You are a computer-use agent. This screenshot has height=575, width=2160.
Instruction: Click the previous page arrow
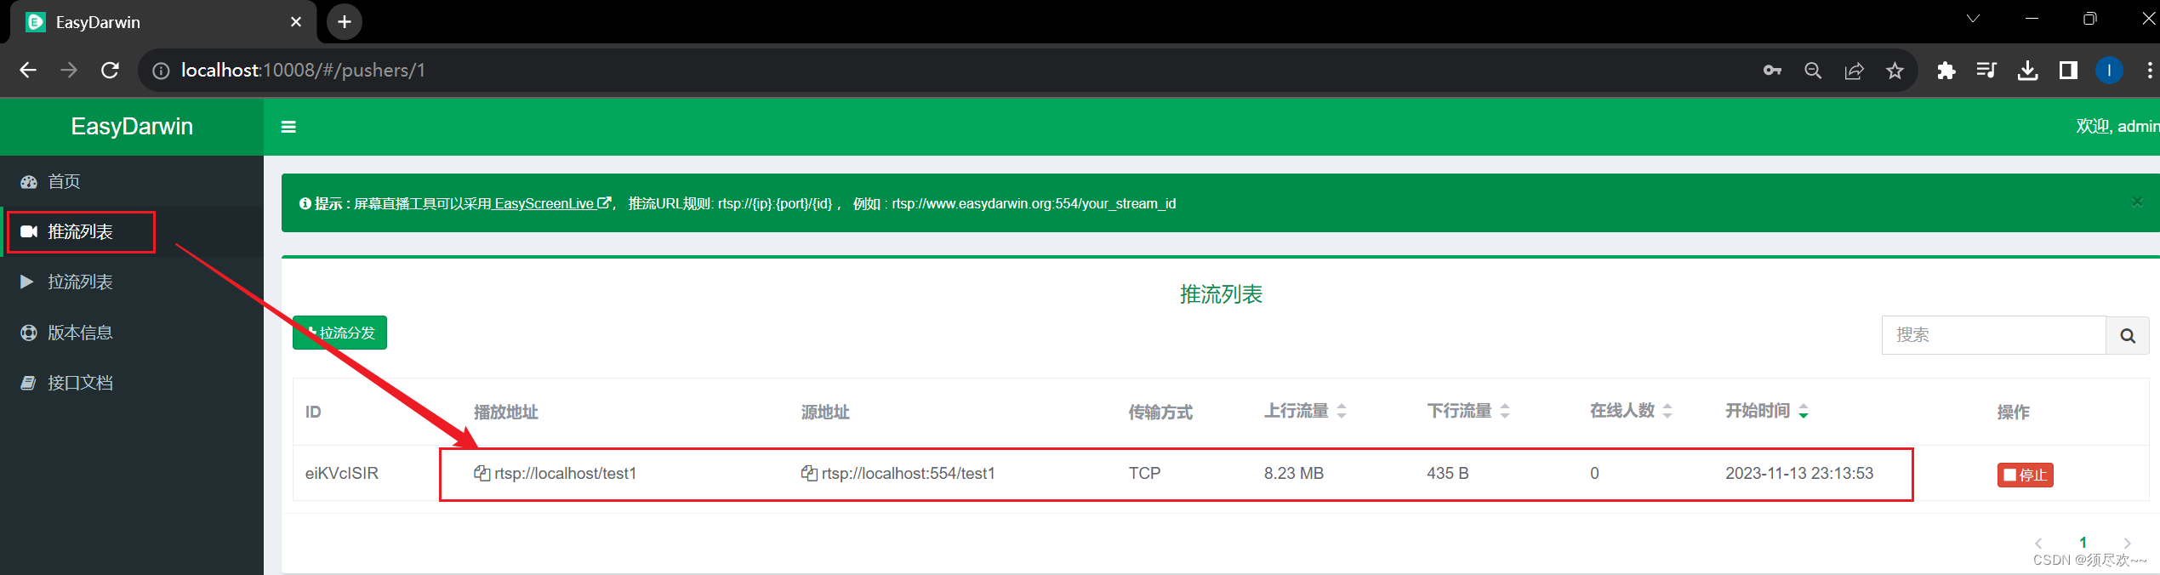[x=2038, y=543]
